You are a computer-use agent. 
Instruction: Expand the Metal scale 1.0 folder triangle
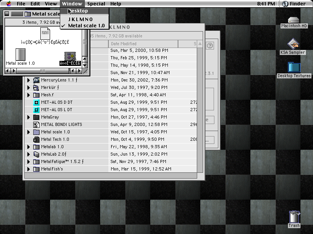point(29,132)
